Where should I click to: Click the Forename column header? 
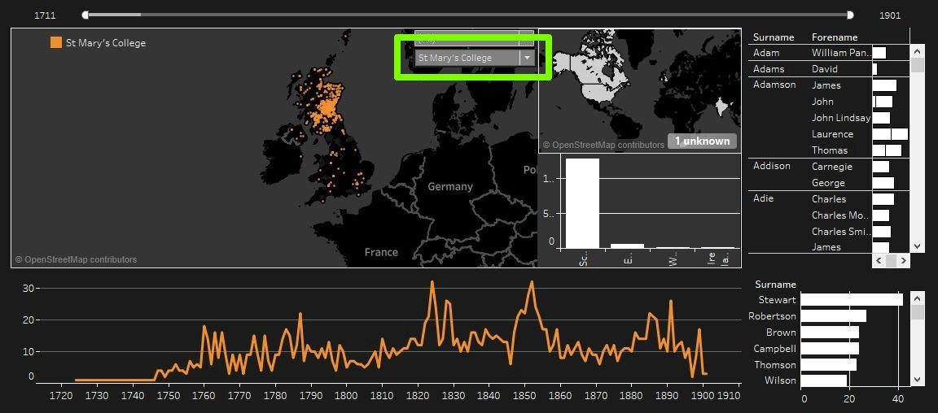pos(835,37)
